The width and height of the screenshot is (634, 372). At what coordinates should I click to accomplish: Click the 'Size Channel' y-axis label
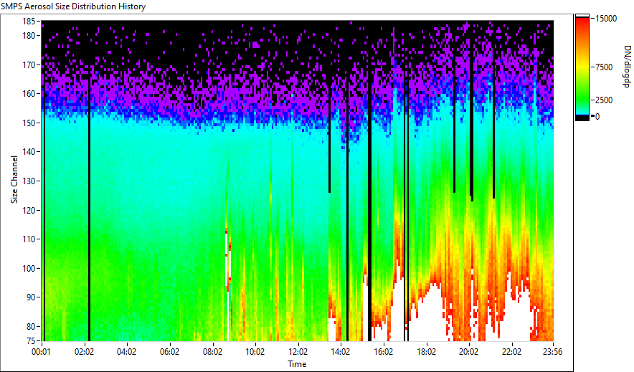click(x=14, y=179)
